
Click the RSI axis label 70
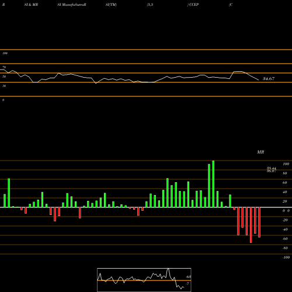[4, 67]
